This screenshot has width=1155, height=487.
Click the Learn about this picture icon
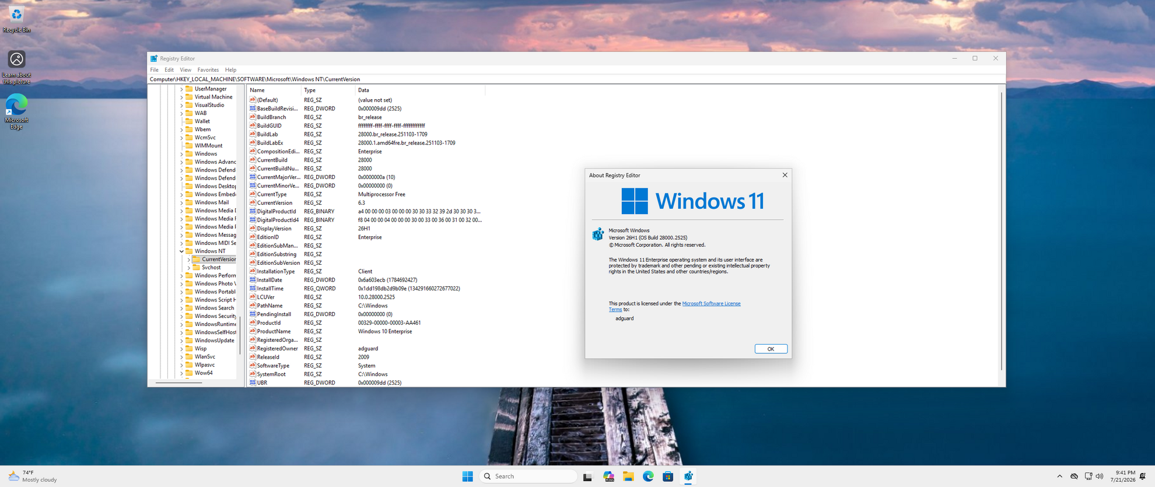[x=16, y=66]
